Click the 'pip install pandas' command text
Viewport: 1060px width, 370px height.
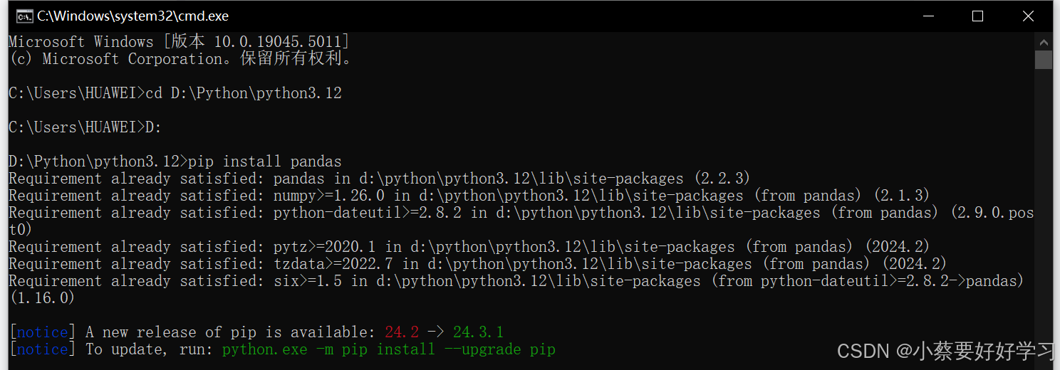pos(265,162)
